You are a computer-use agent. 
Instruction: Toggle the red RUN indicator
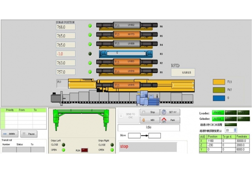[x=85, y=150]
